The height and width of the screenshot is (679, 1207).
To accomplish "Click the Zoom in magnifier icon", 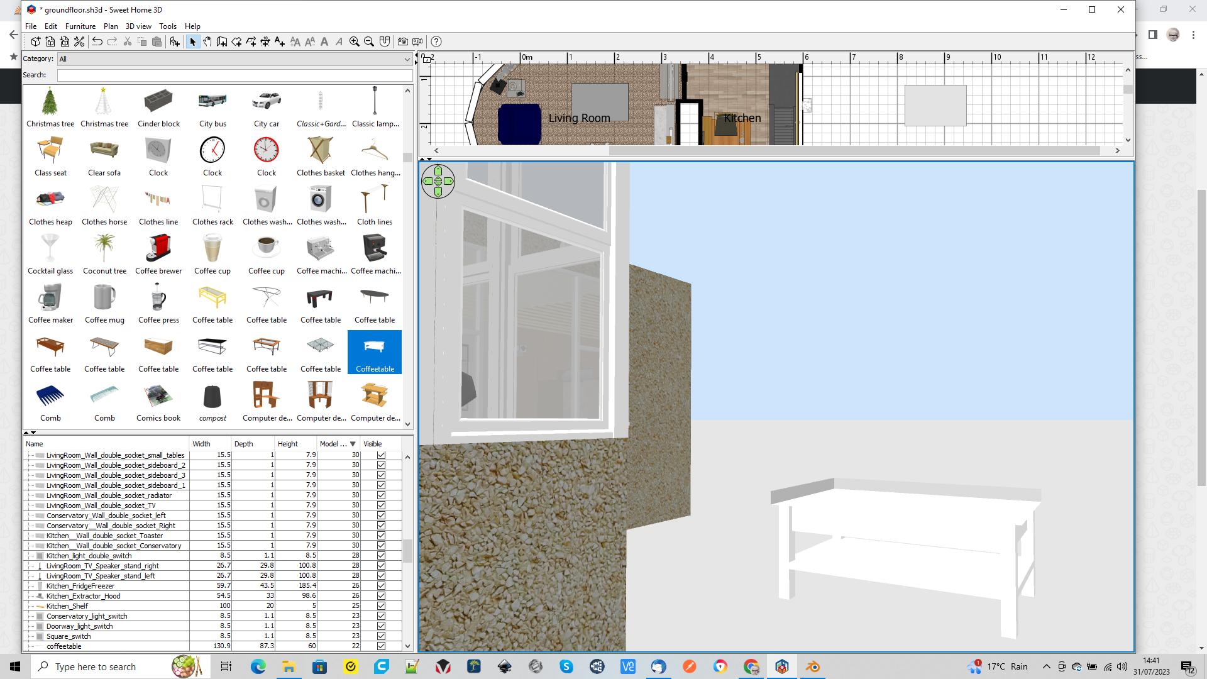I will coord(355,41).
